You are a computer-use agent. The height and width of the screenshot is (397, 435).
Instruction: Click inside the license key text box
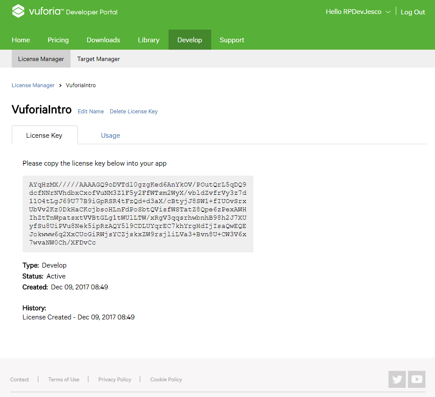pyautogui.click(x=138, y=214)
